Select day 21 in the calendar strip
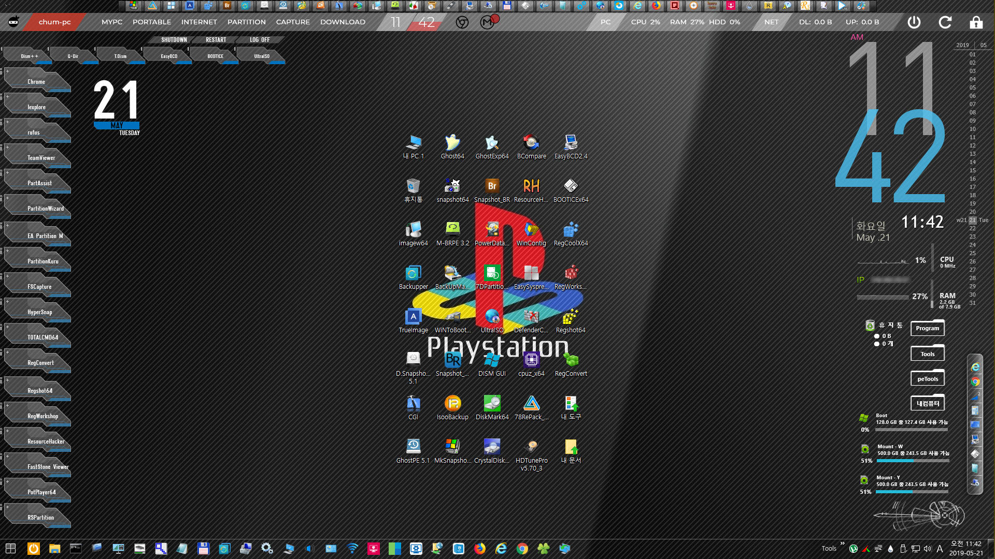995x559 pixels. [x=973, y=220]
